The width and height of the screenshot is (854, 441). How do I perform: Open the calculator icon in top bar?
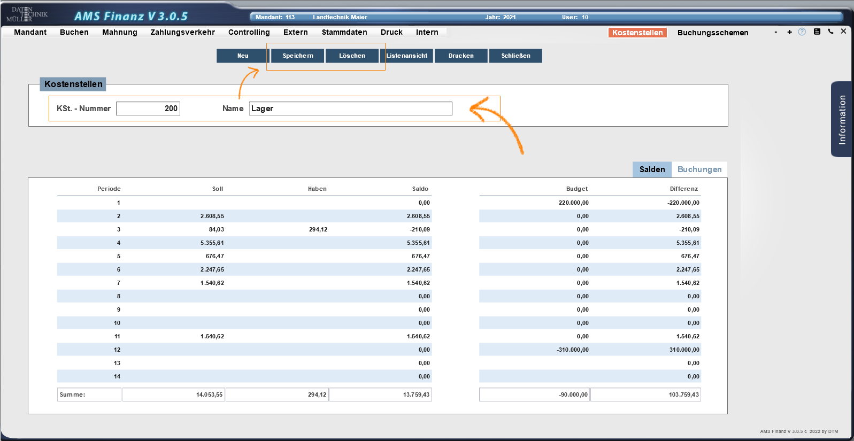click(x=817, y=32)
